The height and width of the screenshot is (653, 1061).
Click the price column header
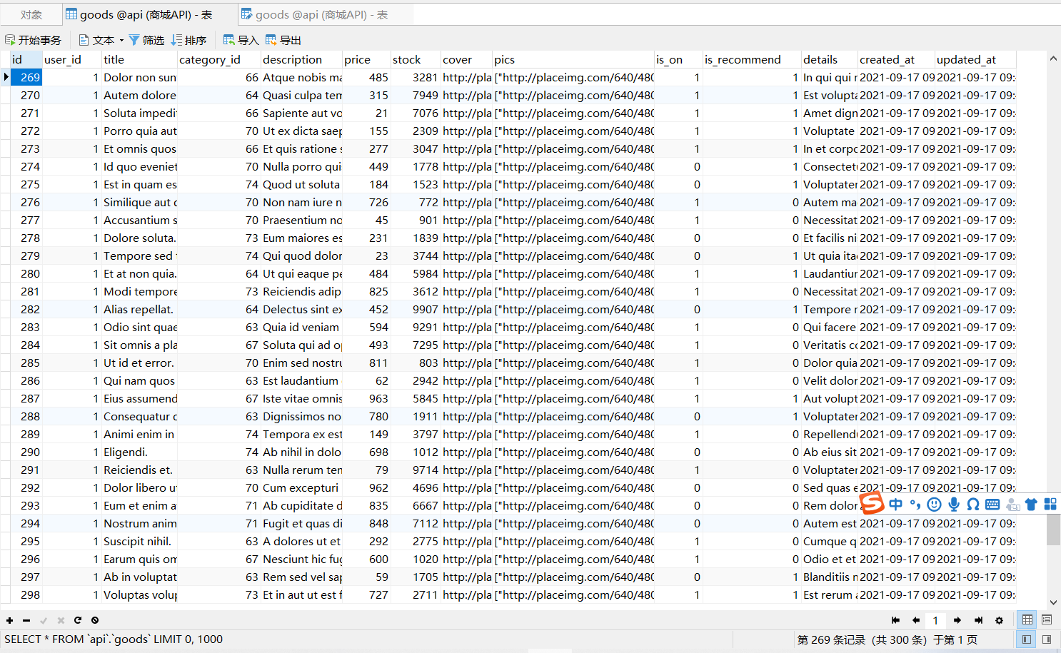[366, 59]
